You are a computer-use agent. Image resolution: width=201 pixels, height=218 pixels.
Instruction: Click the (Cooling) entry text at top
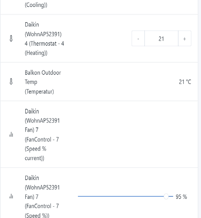(x=36, y=5)
